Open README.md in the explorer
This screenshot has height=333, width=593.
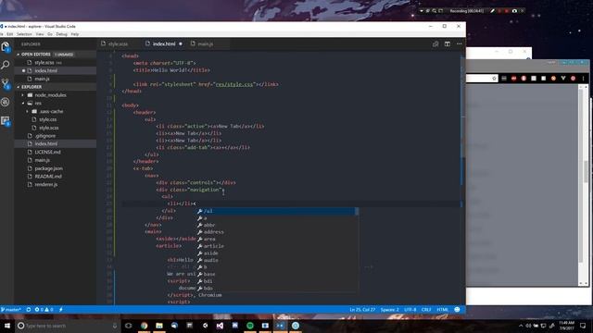point(48,177)
